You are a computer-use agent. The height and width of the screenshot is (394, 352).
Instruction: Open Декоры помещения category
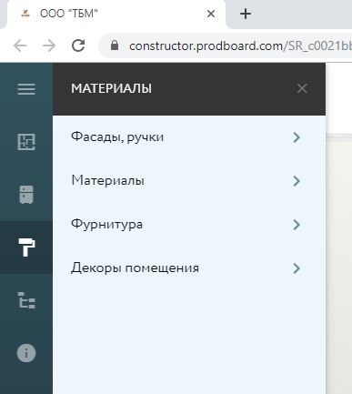pos(189,268)
